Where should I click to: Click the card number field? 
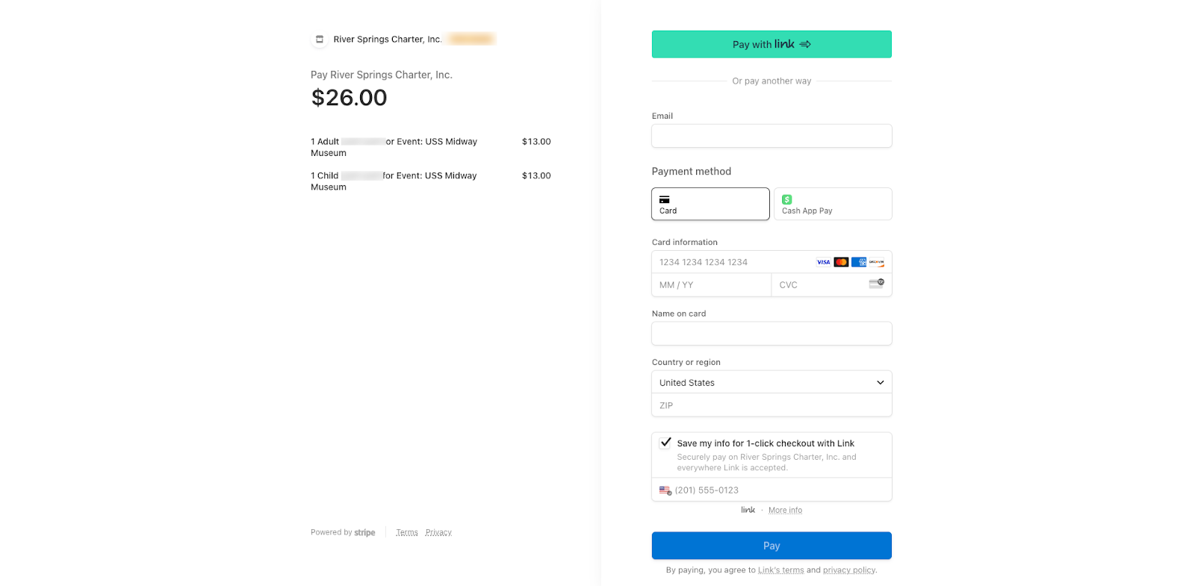pyautogui.click(x=732, y=262)
